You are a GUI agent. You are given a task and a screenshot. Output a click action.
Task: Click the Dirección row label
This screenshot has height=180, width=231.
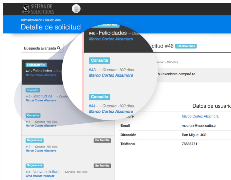(x=128, y=135)
